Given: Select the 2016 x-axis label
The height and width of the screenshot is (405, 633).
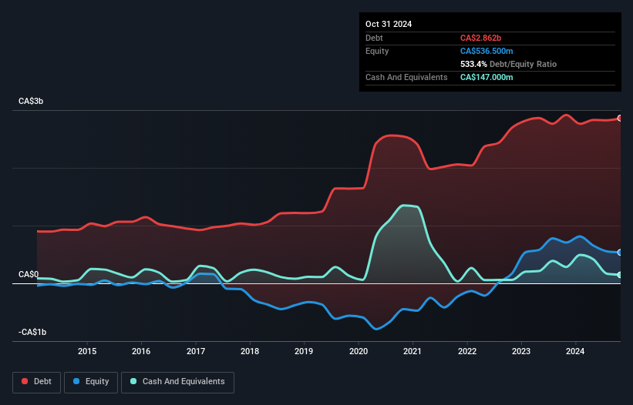Looking at the screenshot, I should point(141,351).
